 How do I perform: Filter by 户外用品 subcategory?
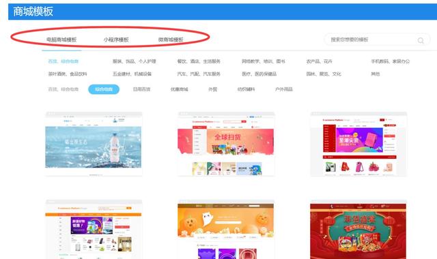pyautogui.click(x=284, y=89)
